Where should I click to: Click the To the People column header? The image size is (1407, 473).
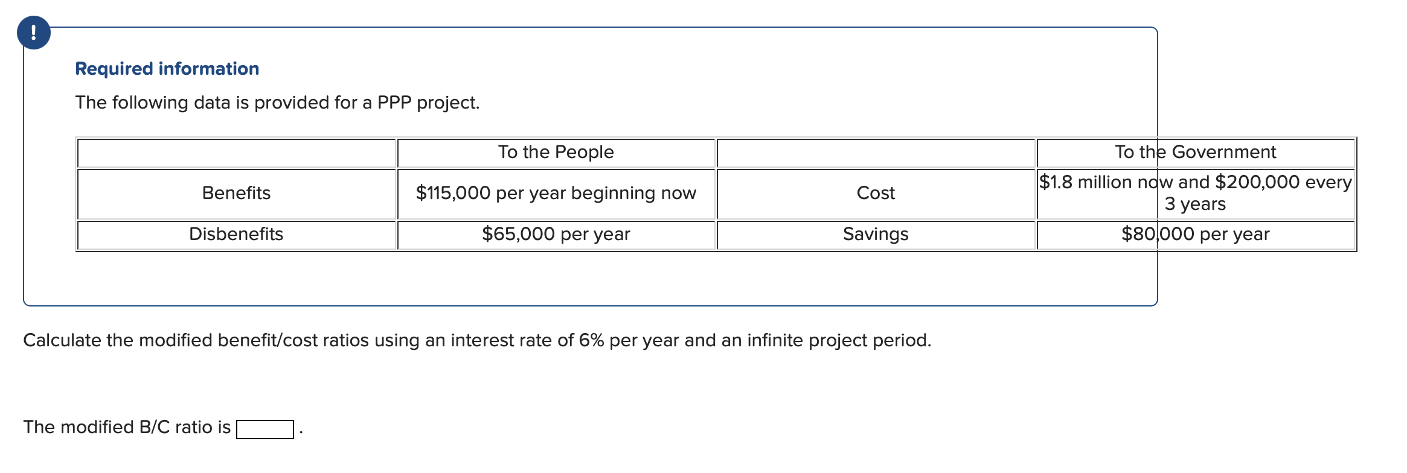click(556, 152)
